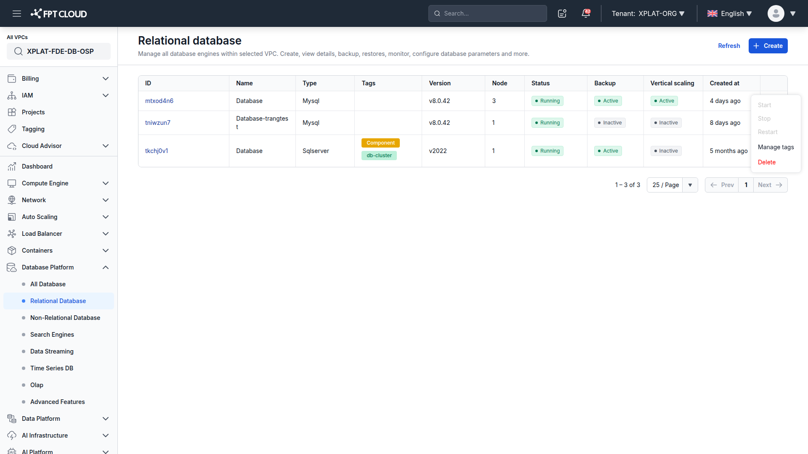Click the VPC search magnifier icon

click(x=19, y=51)
